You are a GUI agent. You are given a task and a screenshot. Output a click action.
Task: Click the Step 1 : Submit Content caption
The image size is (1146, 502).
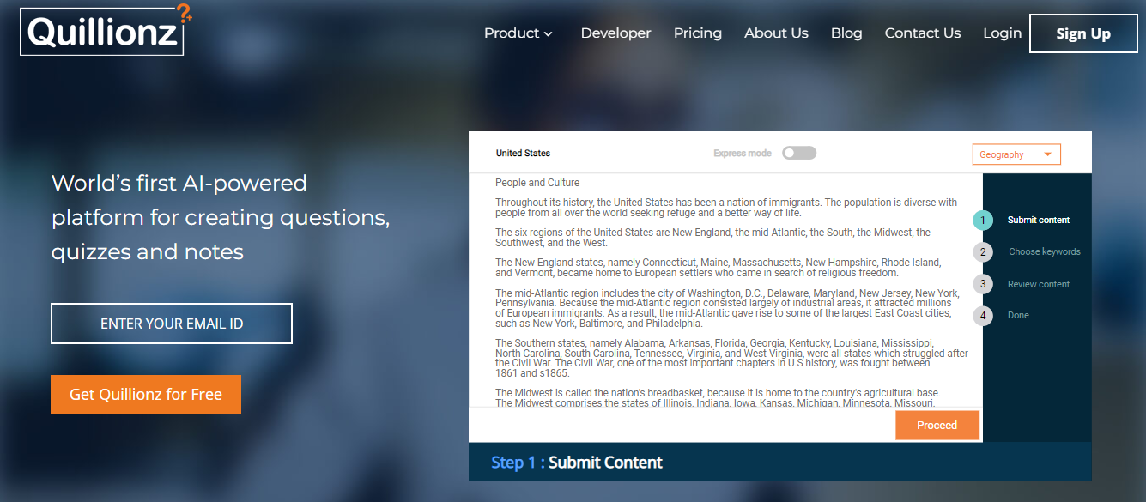point(577,463)
